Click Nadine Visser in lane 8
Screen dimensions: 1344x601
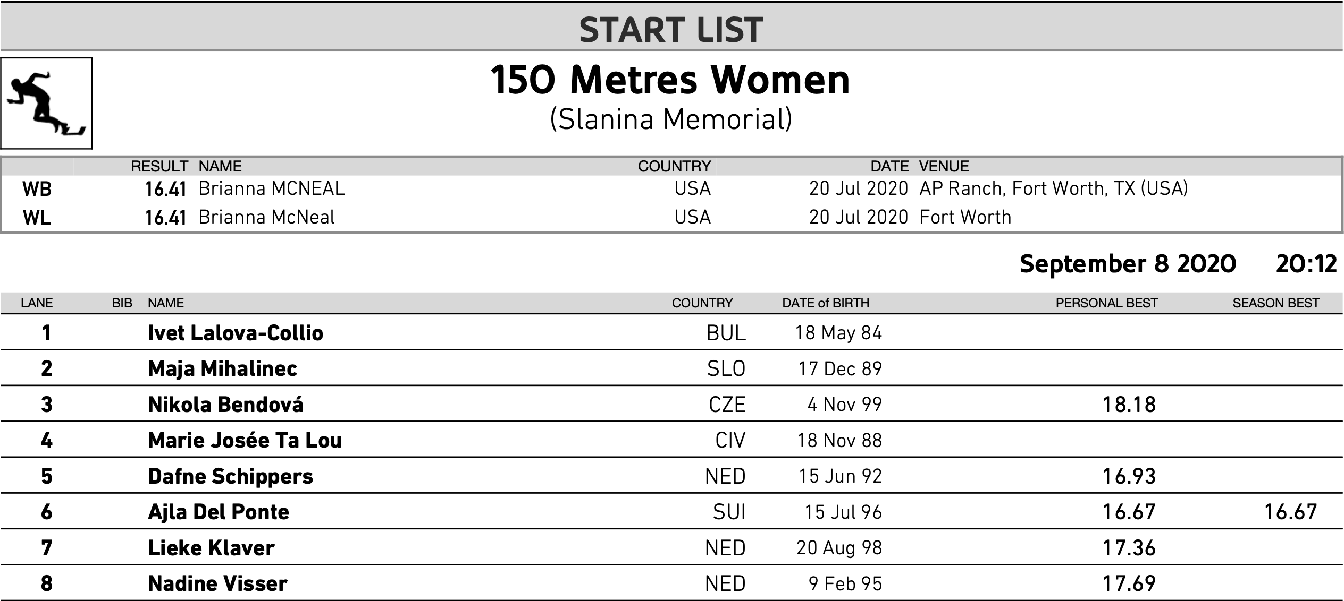click(x=218, y=583)
